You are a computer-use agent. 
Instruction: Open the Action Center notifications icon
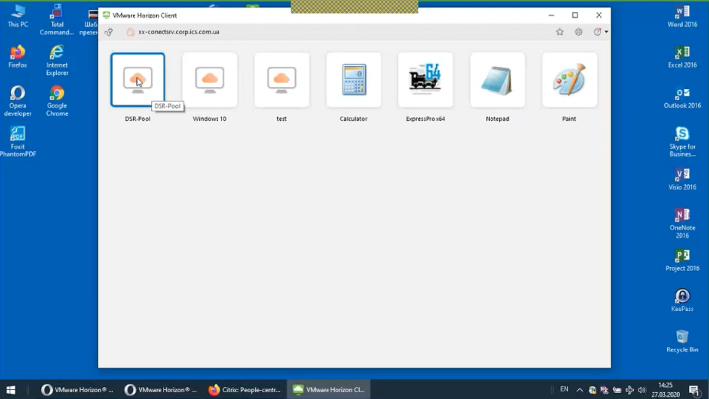(694, 390)
